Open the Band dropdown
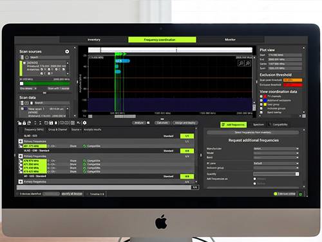Image resolution: width=322 pixels, height=242 pixels. pyautogui.click(x=276, y=157)
